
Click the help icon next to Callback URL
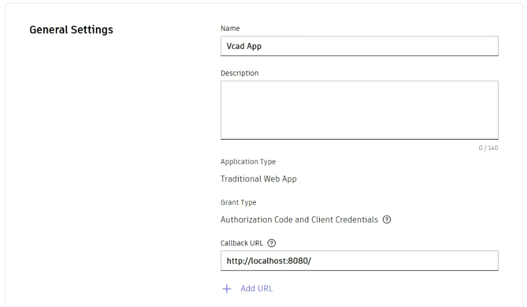click(270, 242)
